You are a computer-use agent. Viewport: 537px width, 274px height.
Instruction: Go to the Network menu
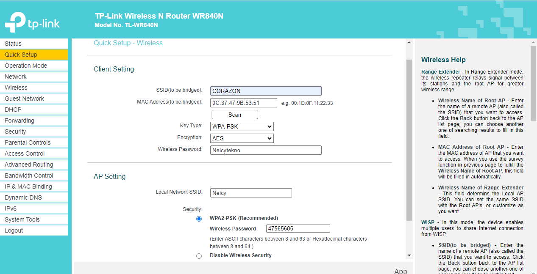[x=34, y=77]
